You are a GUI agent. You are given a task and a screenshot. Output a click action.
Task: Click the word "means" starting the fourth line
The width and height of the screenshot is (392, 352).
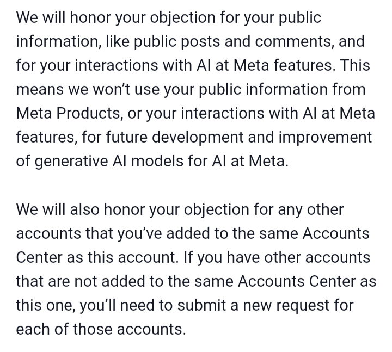pyautogui.click(x=40, y=89)
